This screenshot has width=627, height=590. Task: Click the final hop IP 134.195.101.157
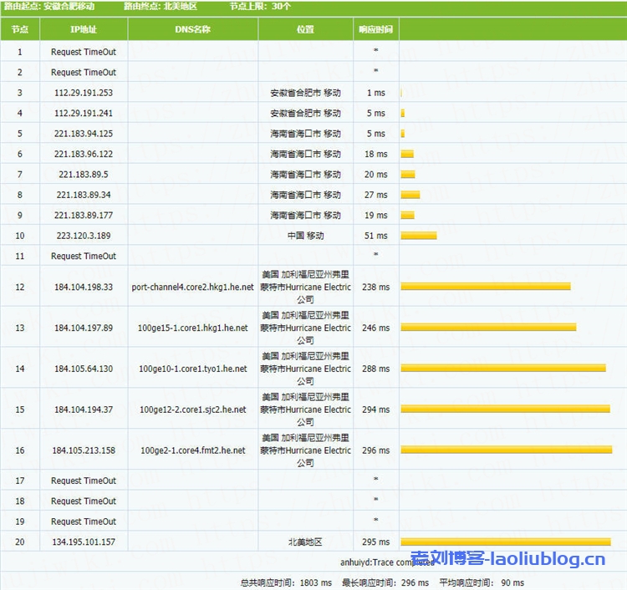(x=84, y=542)
